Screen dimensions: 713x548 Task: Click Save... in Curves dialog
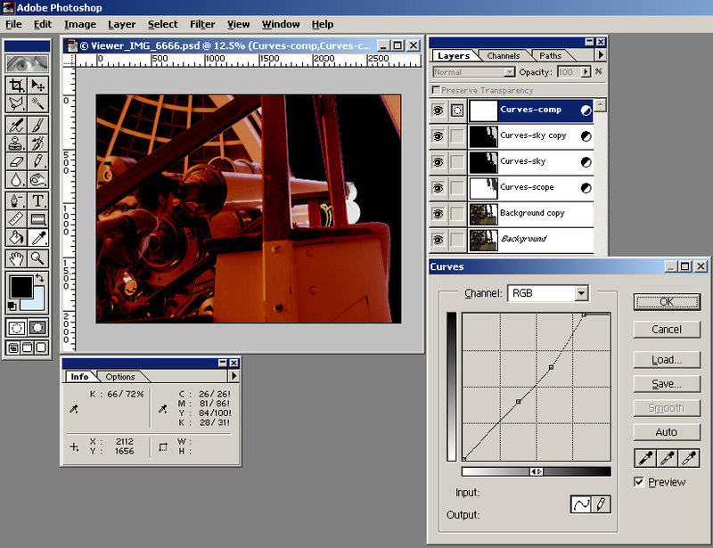coord(667,384)
